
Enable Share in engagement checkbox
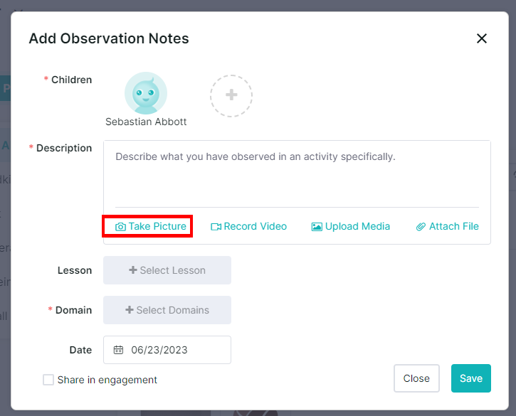pyautogui.click(x=48, y=380)
